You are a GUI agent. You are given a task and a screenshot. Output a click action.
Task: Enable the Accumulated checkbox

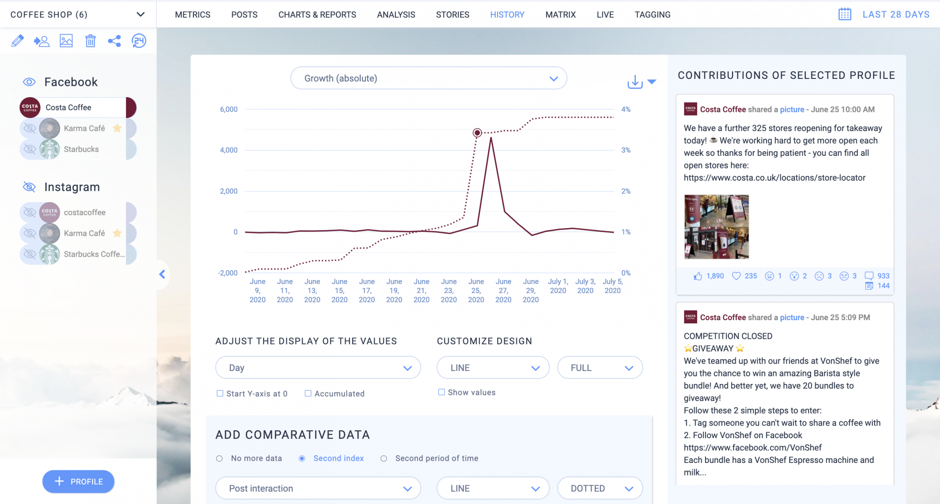pos(308,393)
